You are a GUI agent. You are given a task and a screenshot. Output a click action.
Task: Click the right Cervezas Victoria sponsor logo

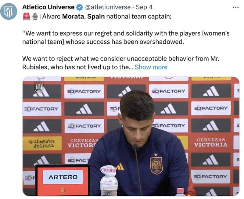coord(211,142)
